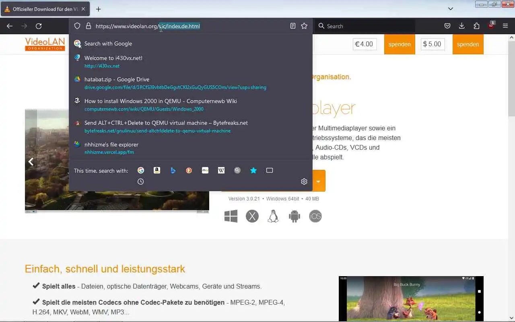The width and height of the screenshot is (515, 322).
Task: Click the dollar donation amount field
Action: (x=433, y=44)
